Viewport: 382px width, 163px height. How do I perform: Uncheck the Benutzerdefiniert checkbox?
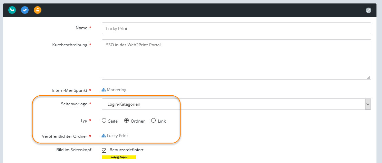point(104,150)
